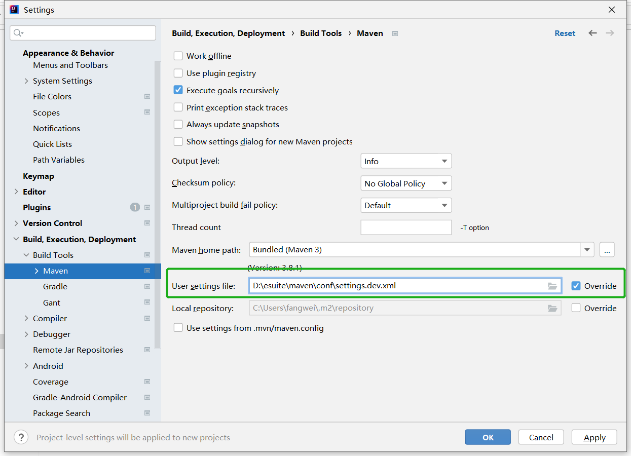Click the search magnifier icon in settings search

point(18,33)
